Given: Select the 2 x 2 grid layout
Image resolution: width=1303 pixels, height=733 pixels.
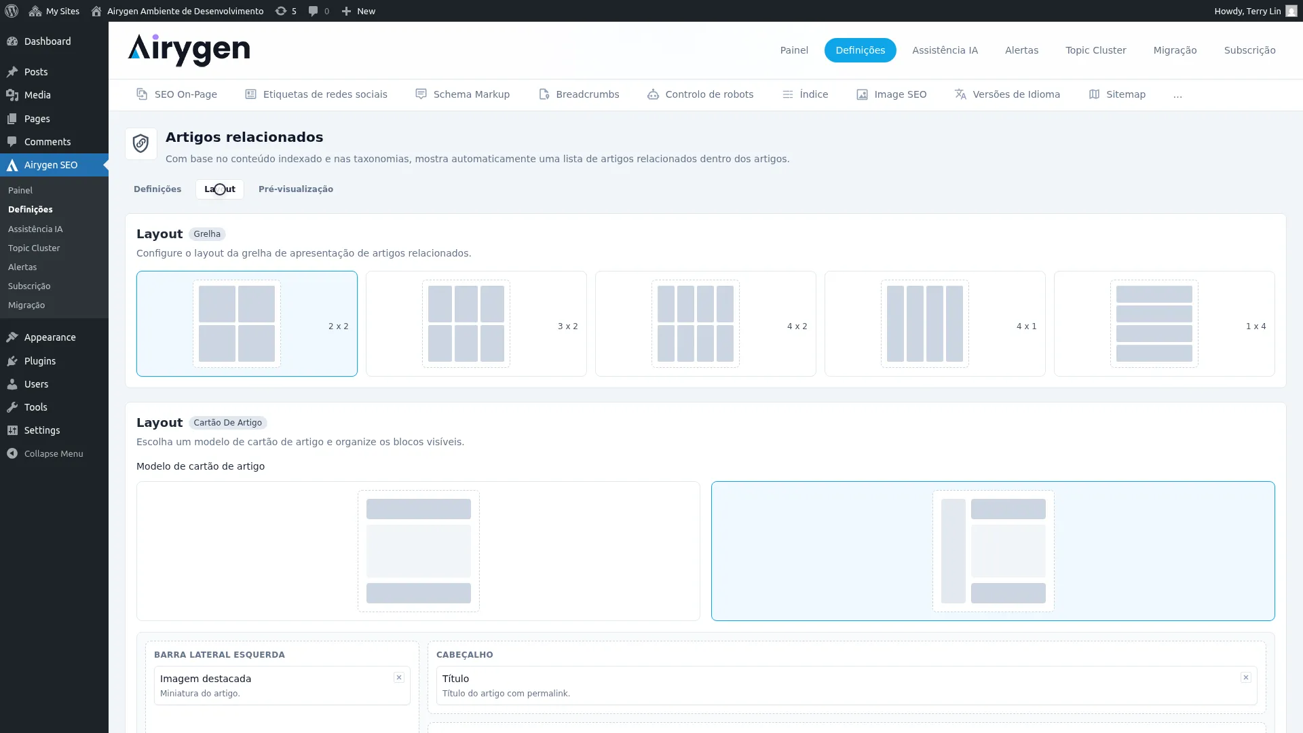Looking at the screenshot, I should point(247,324).
